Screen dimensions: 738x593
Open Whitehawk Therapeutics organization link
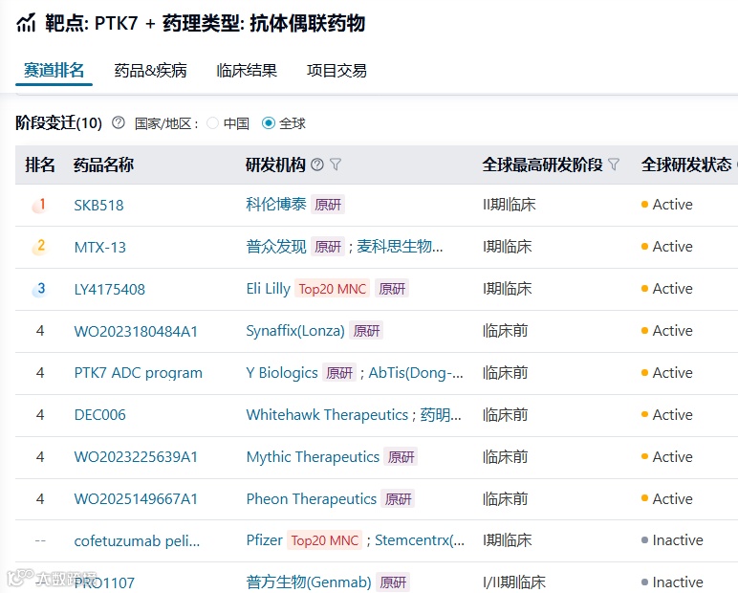coord(327,414)
